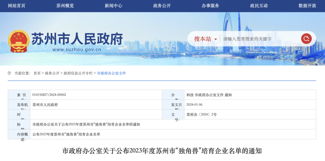This screenshot has height=161, width=325.
Task: Go to 苏州概览 in the navigation bar
Action: (x=65, y=6)
